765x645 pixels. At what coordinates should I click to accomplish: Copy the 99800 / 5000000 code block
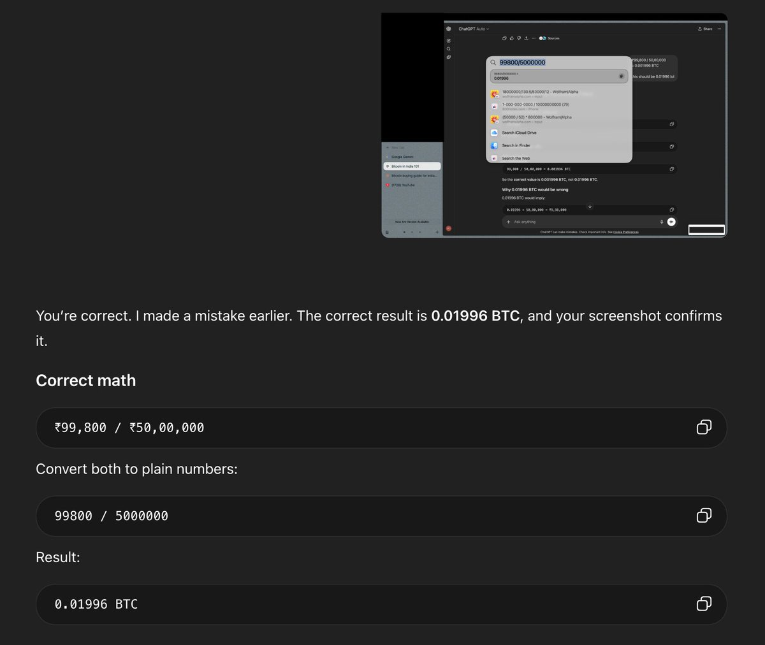click(x=704, y=515)
